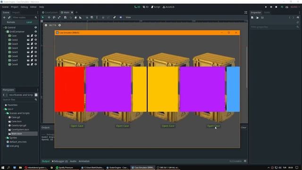Open the View dropdown menu
Viewport: 302px width, 170px height.
click(128, 17)
